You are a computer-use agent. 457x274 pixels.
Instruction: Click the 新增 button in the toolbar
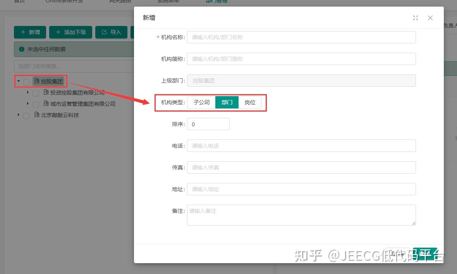coord(30,32)
